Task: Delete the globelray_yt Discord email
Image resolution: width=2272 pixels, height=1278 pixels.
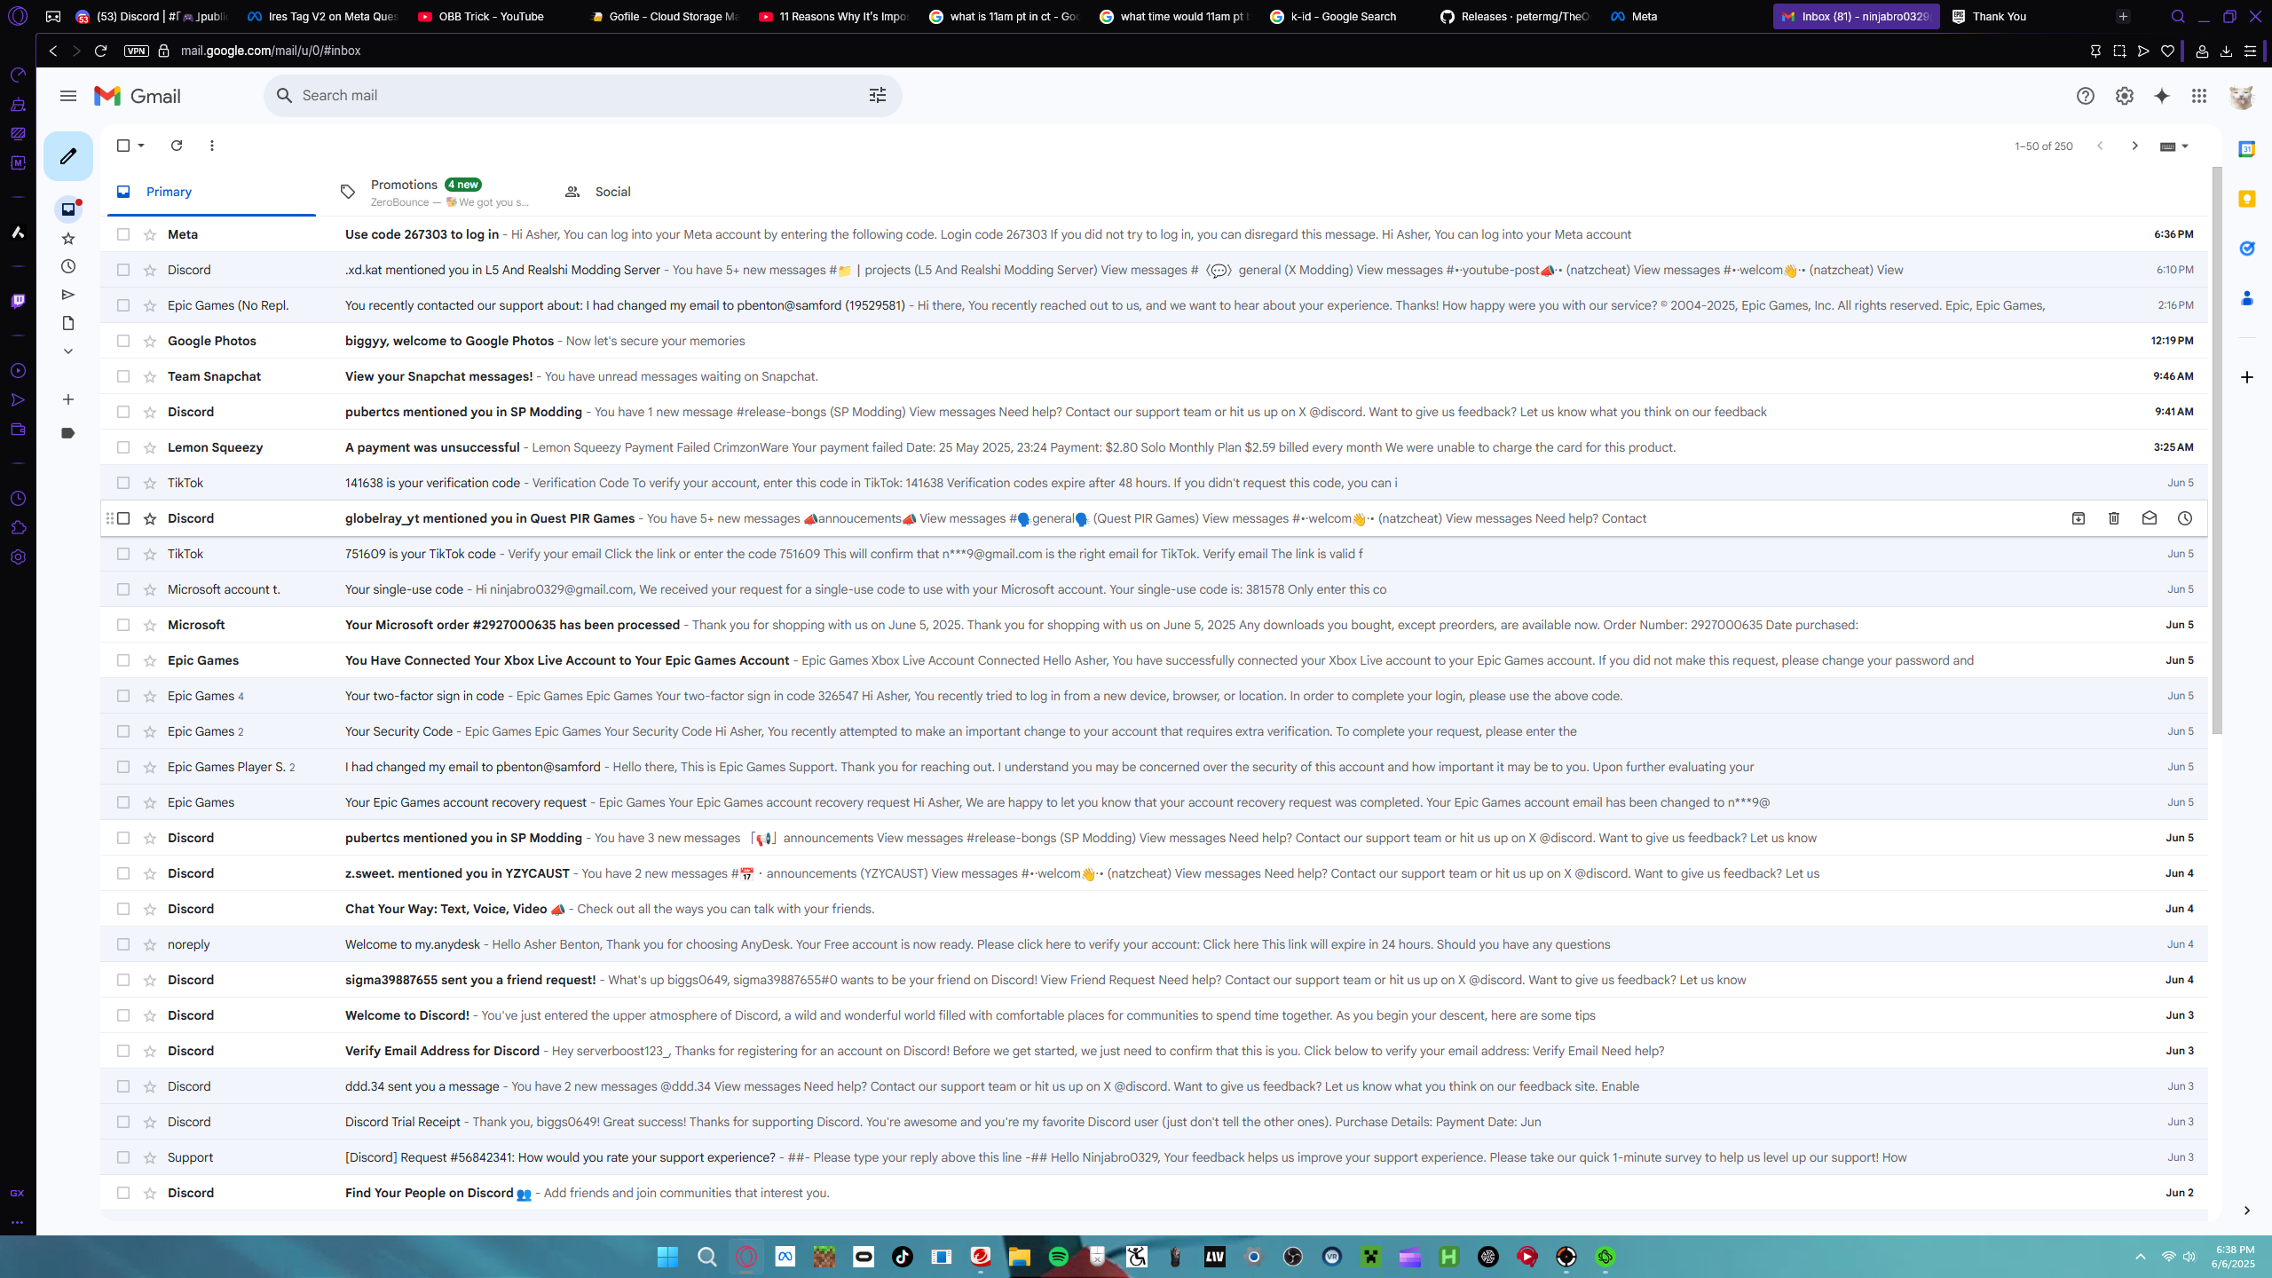Action: pos(2114,518)
